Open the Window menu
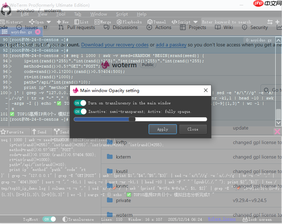 [x=98, y=14]
